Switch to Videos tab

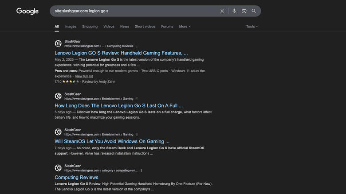coord(109,27)
